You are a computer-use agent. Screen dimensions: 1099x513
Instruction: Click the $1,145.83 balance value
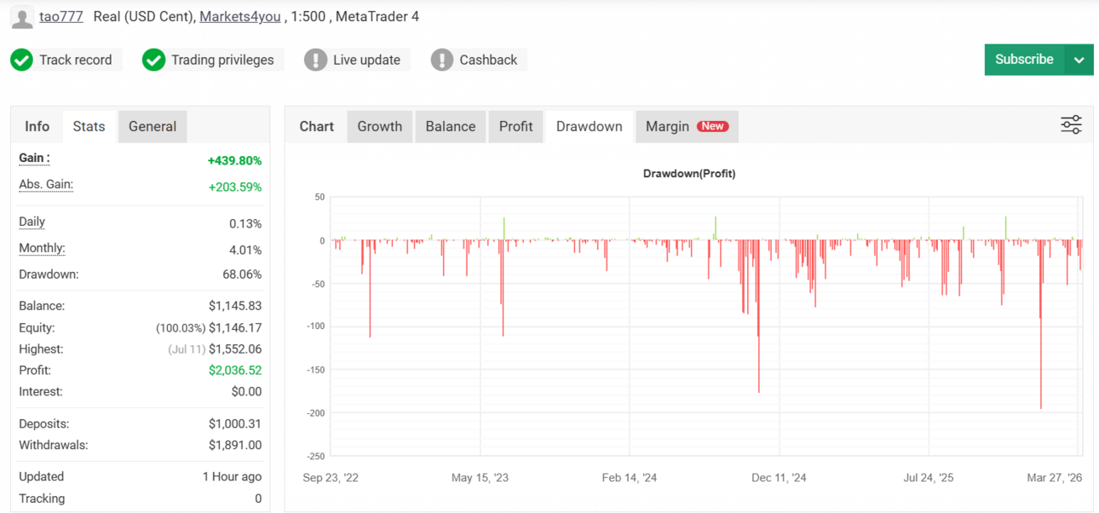click(x=235, y=306)
